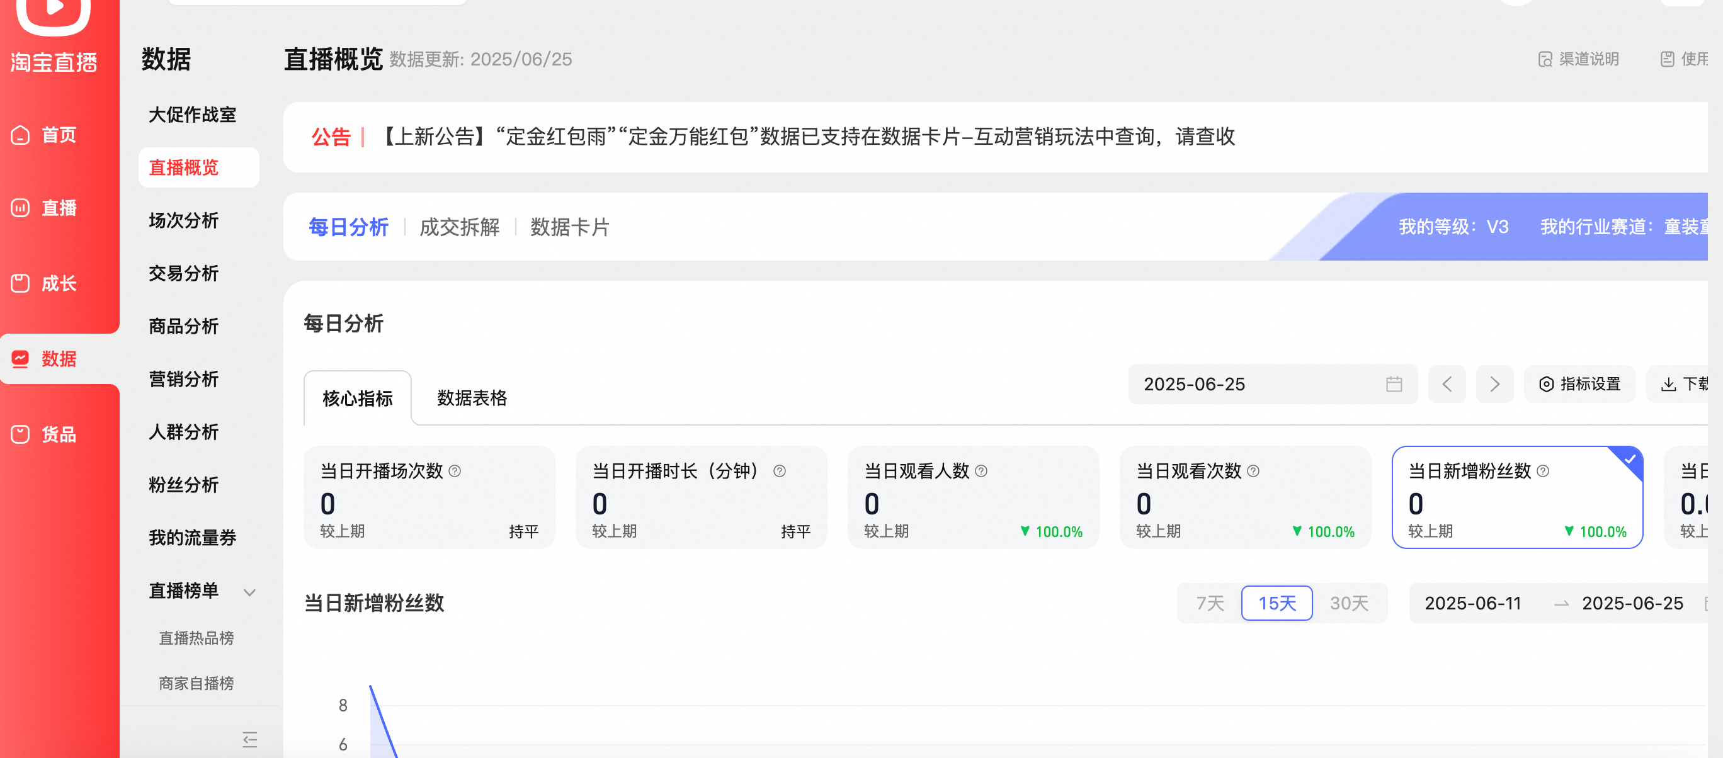Click the 当日新增粉丝数 chart title

click(375, 604)
